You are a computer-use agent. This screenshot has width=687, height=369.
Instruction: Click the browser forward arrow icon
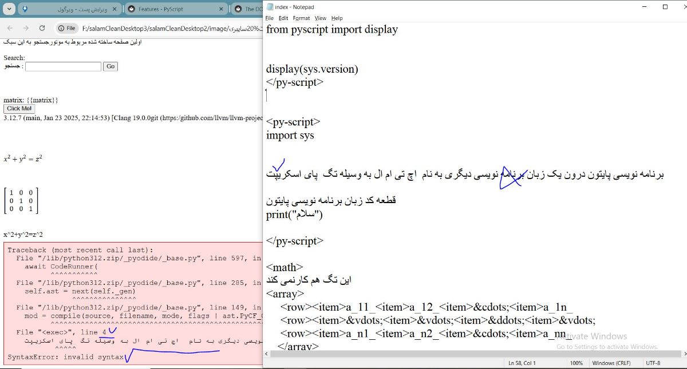tap(26, 28)
